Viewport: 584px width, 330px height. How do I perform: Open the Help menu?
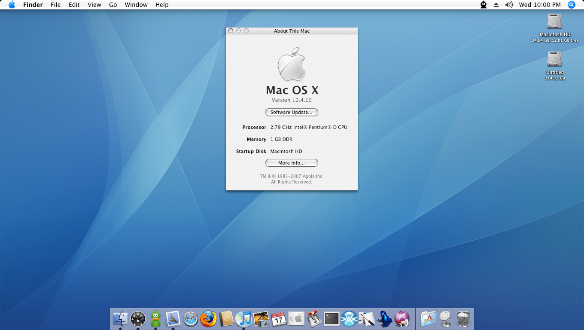coord(162,5)
